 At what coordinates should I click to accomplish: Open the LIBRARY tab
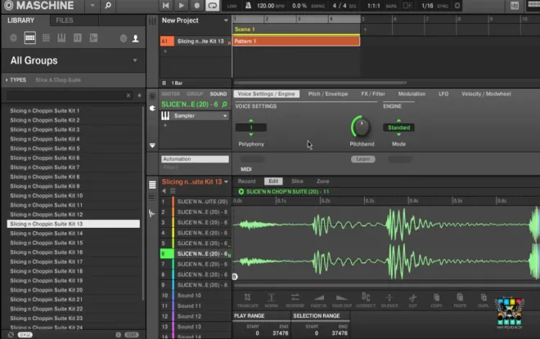pos(21,20)
